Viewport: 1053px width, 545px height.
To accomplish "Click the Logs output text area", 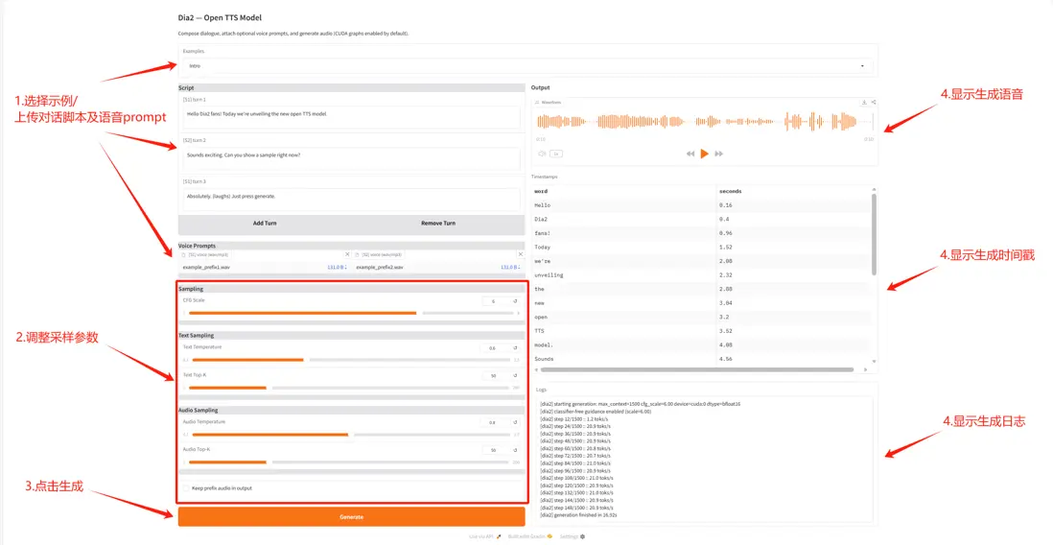I will 704,460.
